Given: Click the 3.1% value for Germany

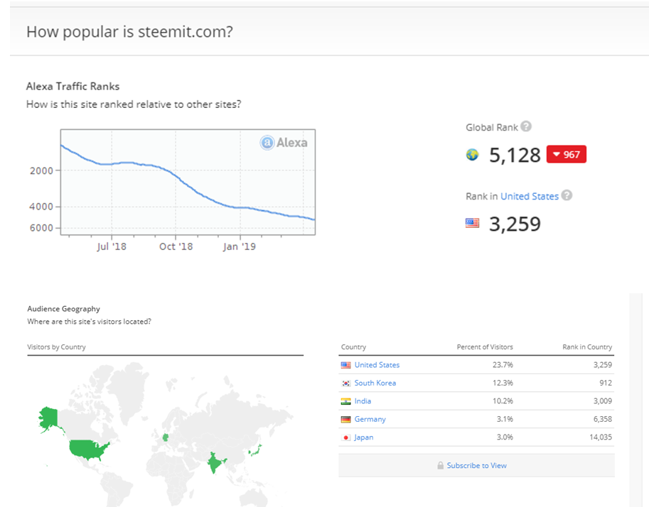Looking at the screenshot, I should pyautogui.click(x=505, y=419).
